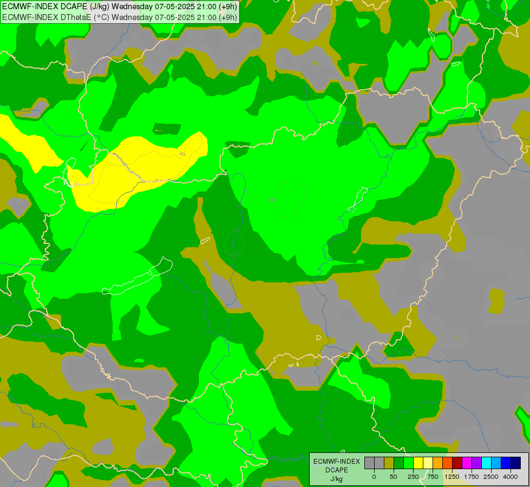Click the legend tick label 4000
Screen dimensions: 530x487
[511, 477]
